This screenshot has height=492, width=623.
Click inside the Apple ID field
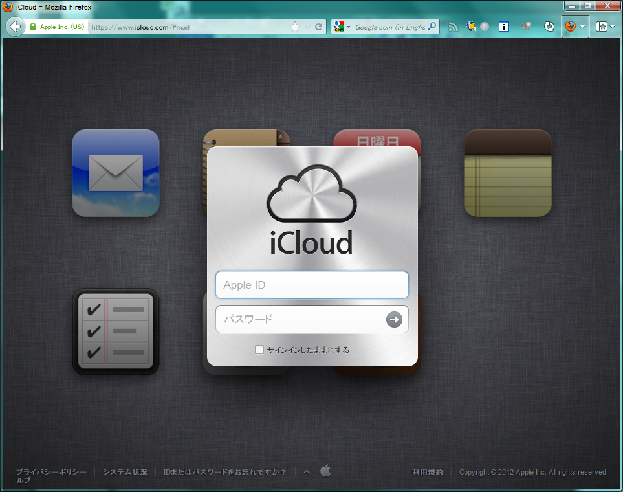[x=311, y=285]
